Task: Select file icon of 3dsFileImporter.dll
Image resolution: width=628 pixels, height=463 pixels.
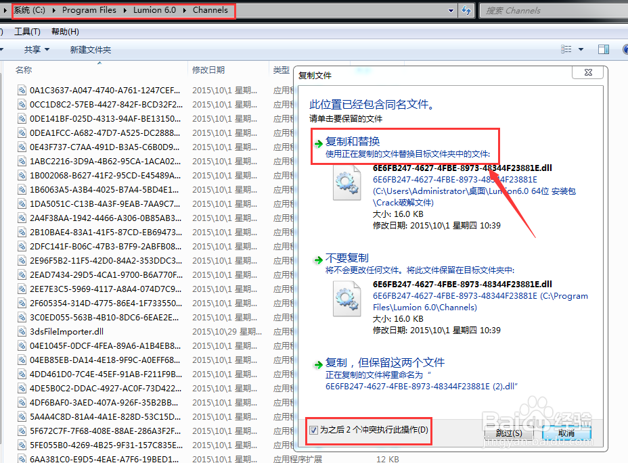Action: point(22,332)
